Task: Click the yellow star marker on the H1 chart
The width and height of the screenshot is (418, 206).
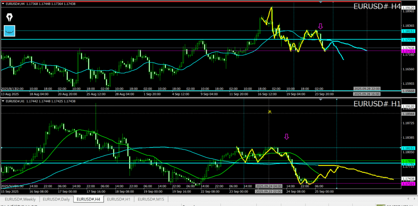Action: click(x=269, y=111)
